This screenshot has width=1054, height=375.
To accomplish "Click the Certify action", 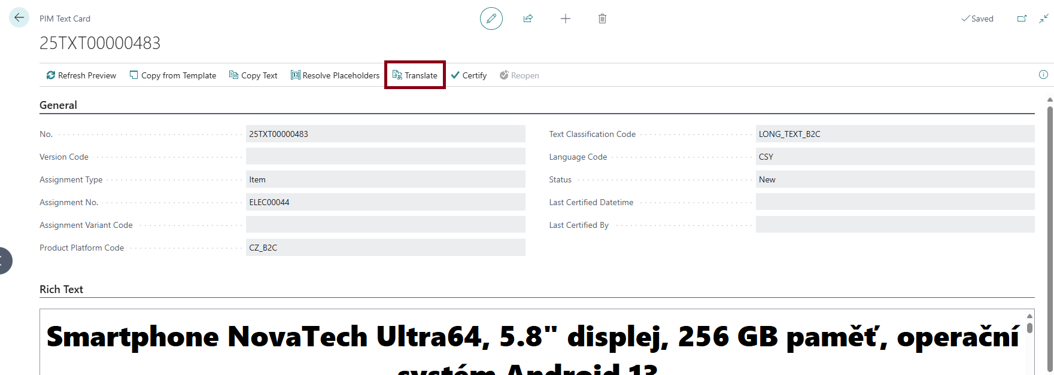I will tap(469, 75).
